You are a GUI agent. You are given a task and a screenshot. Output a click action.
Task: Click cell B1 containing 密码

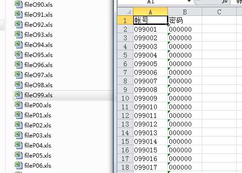pos(185,20)
